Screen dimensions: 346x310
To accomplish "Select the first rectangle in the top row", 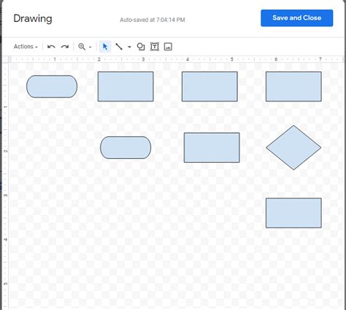I will (x=126, y=87).
